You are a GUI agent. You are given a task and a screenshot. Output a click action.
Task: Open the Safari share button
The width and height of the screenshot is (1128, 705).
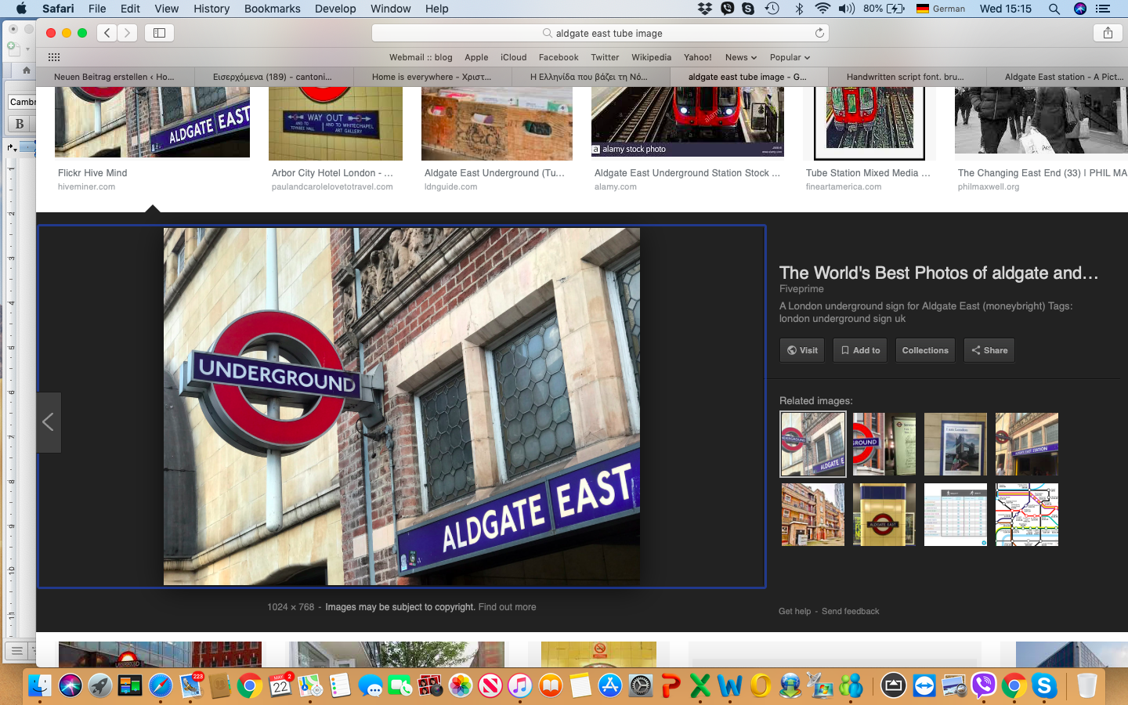pyautogui.click(x=1108, y=33)
